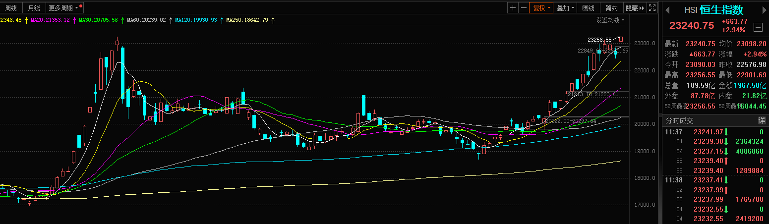This screenshot has height=224, width=769.
Task: Click gap label 20222.00-20297.84
Action: (571, 120)
